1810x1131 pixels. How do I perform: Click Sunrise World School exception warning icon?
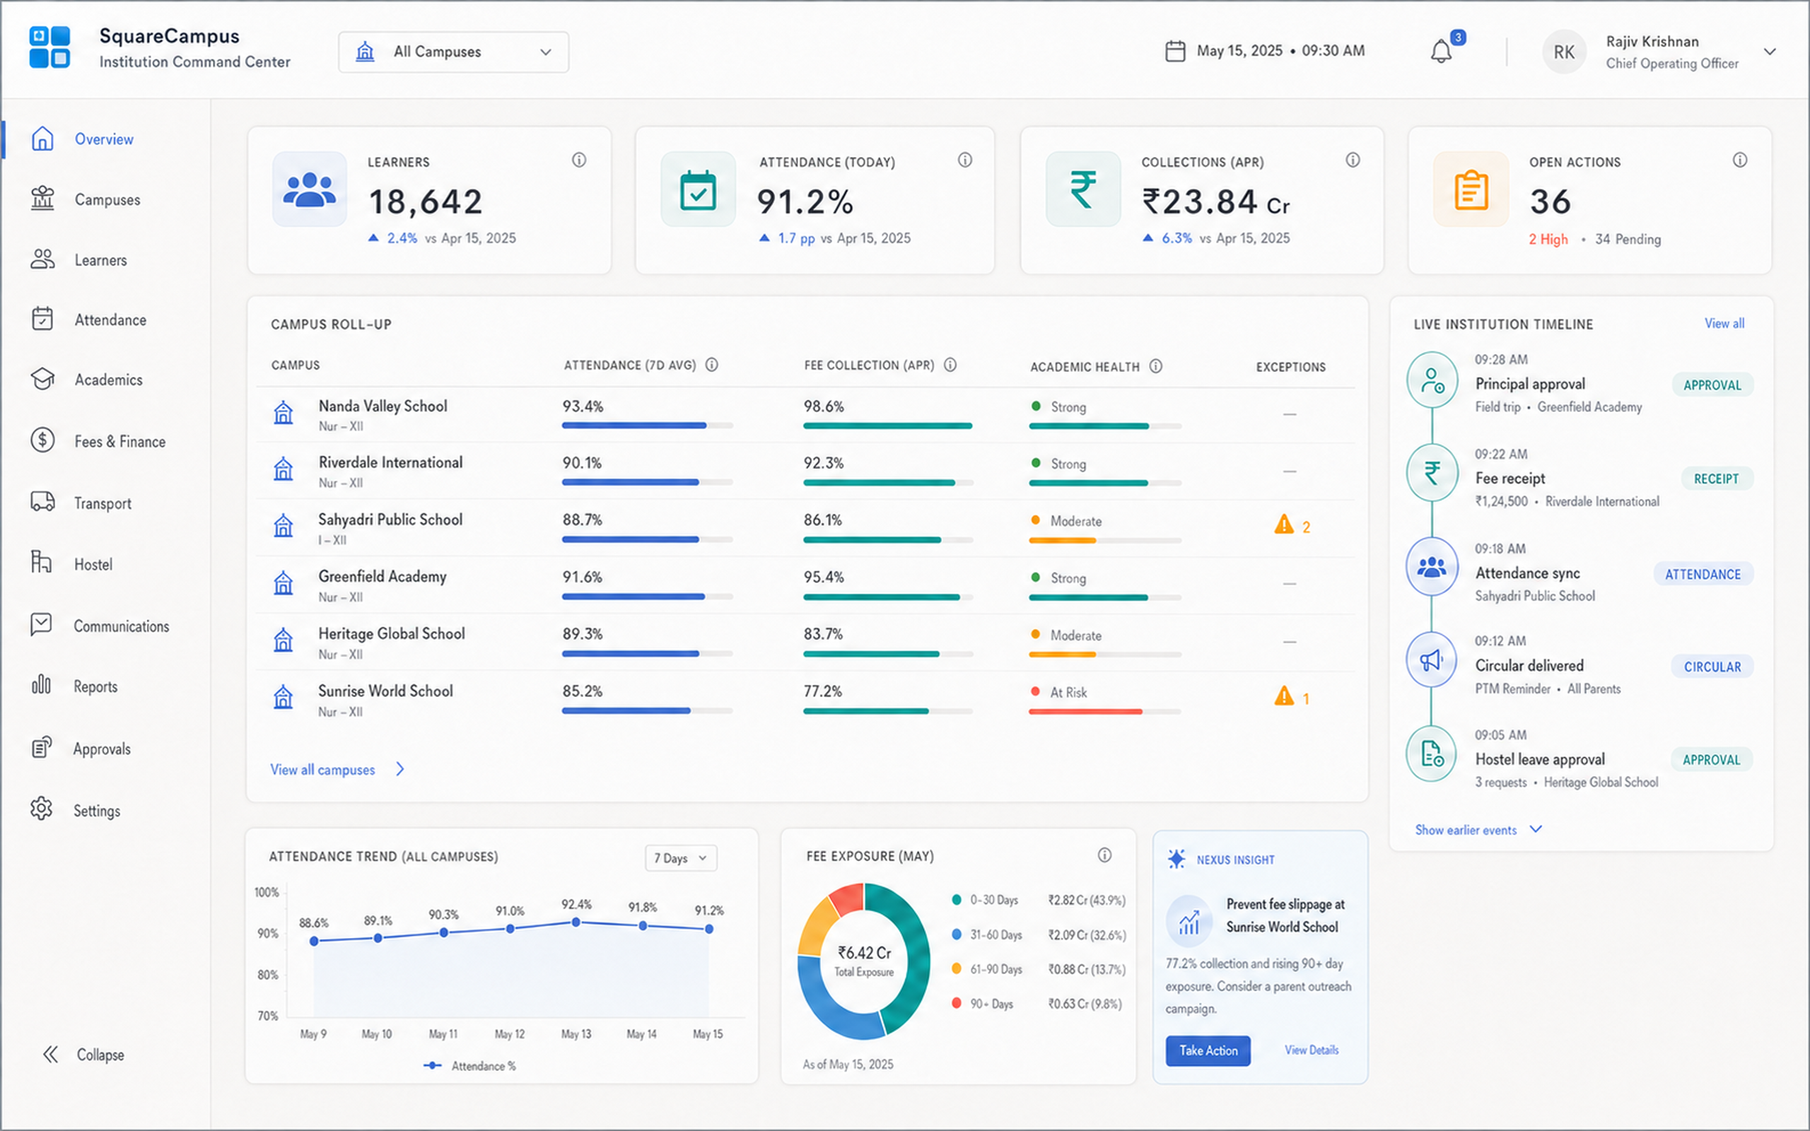[1284, 696]
